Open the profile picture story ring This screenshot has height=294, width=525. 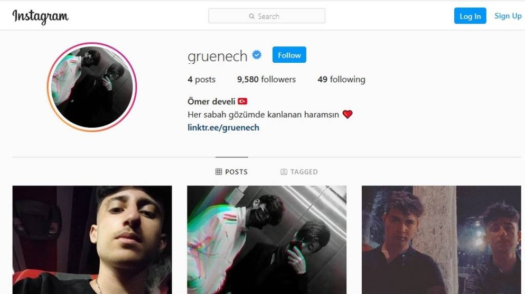click(92, 87)
